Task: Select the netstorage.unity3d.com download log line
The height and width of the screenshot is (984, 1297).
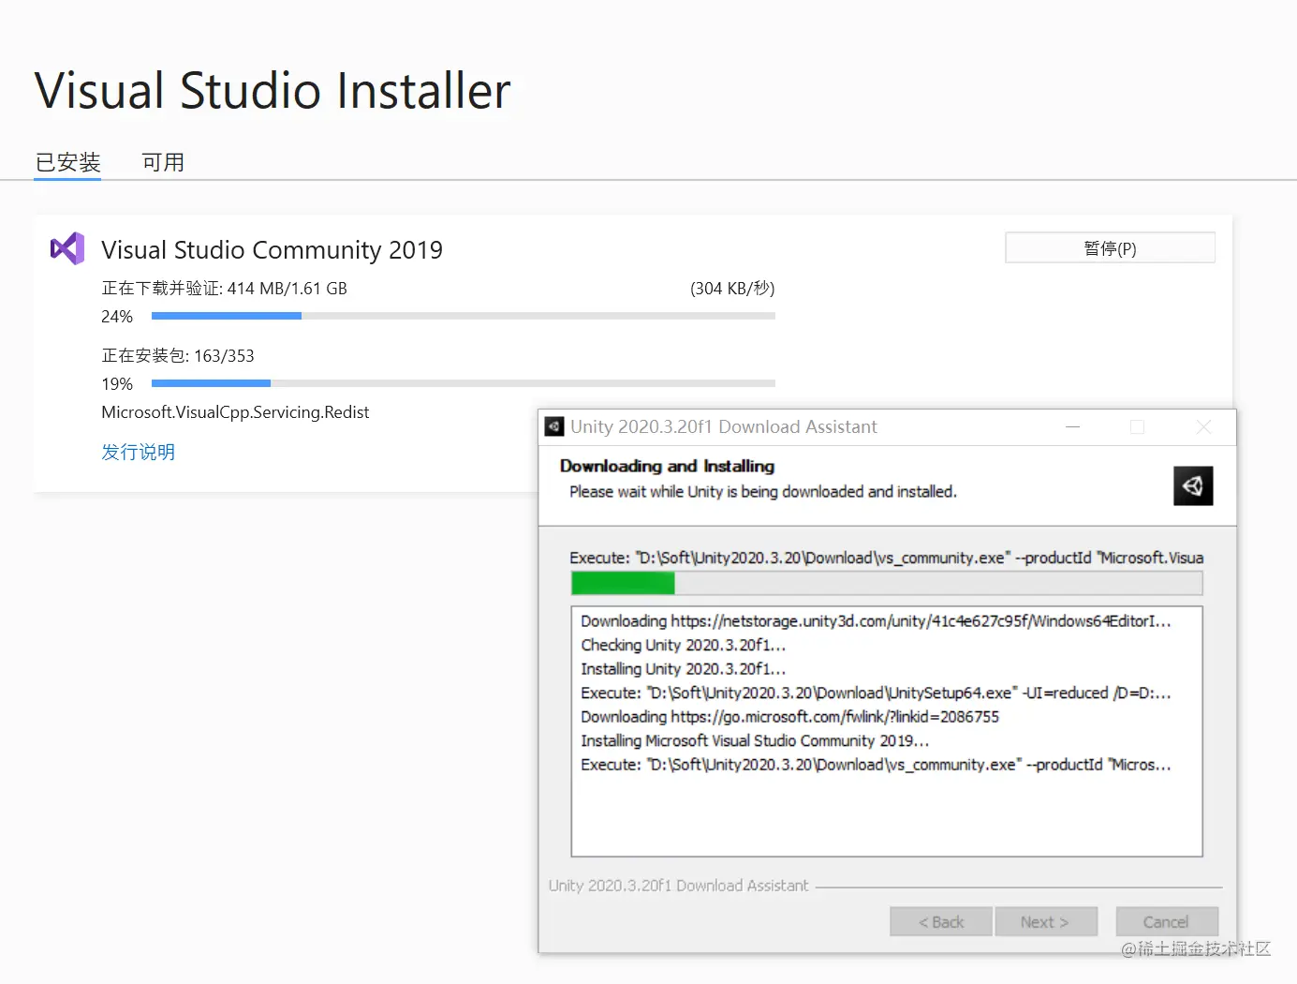Action: click(x=876, y=621)
